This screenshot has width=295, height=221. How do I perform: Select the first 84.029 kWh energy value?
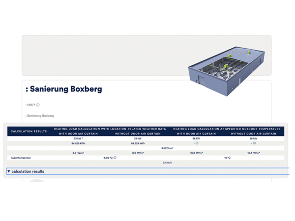78,143
